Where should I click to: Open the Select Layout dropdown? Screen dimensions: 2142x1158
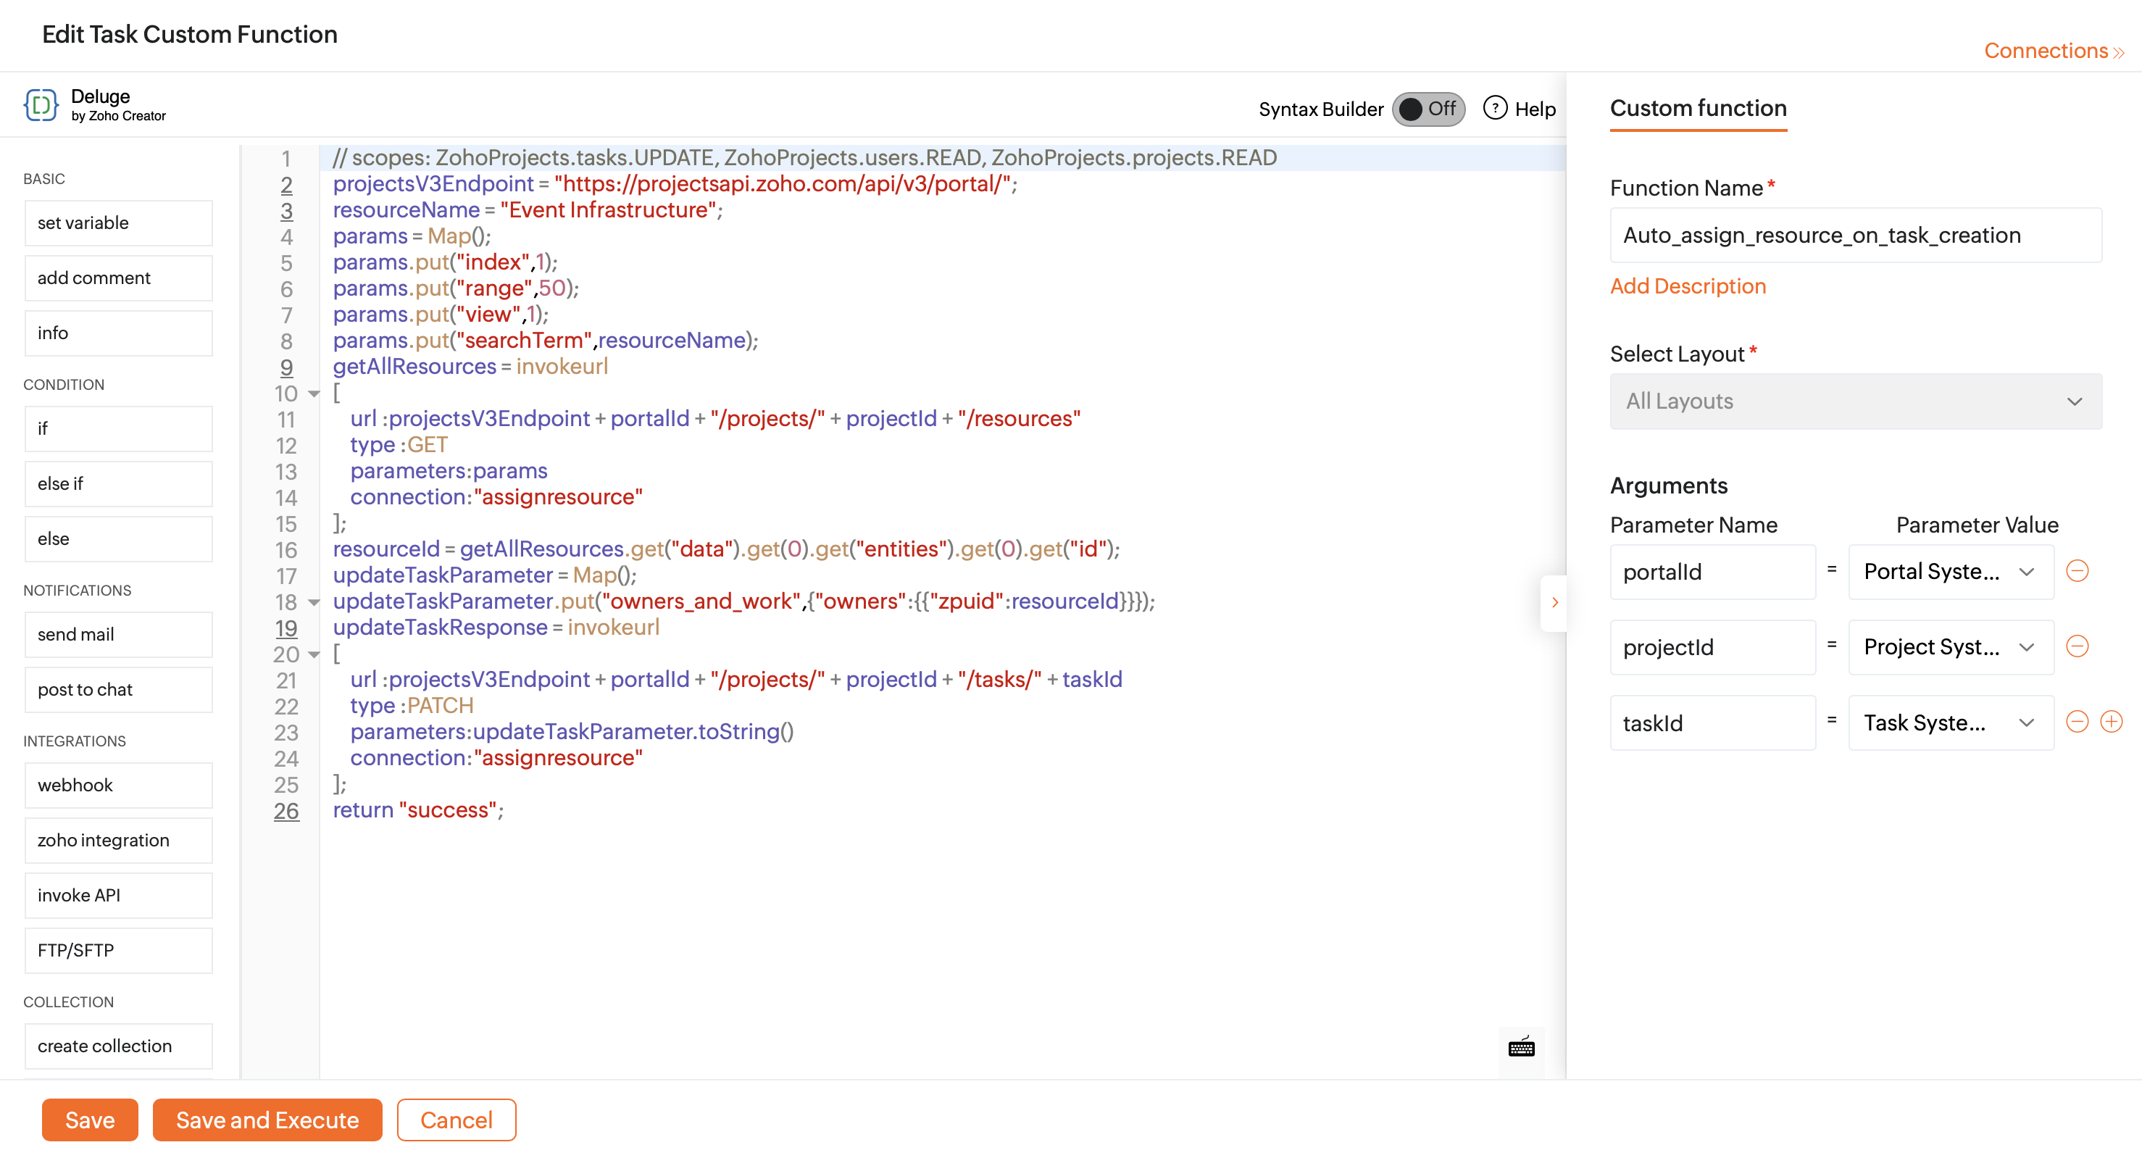pyautogui.click(x=1855, y=401)
